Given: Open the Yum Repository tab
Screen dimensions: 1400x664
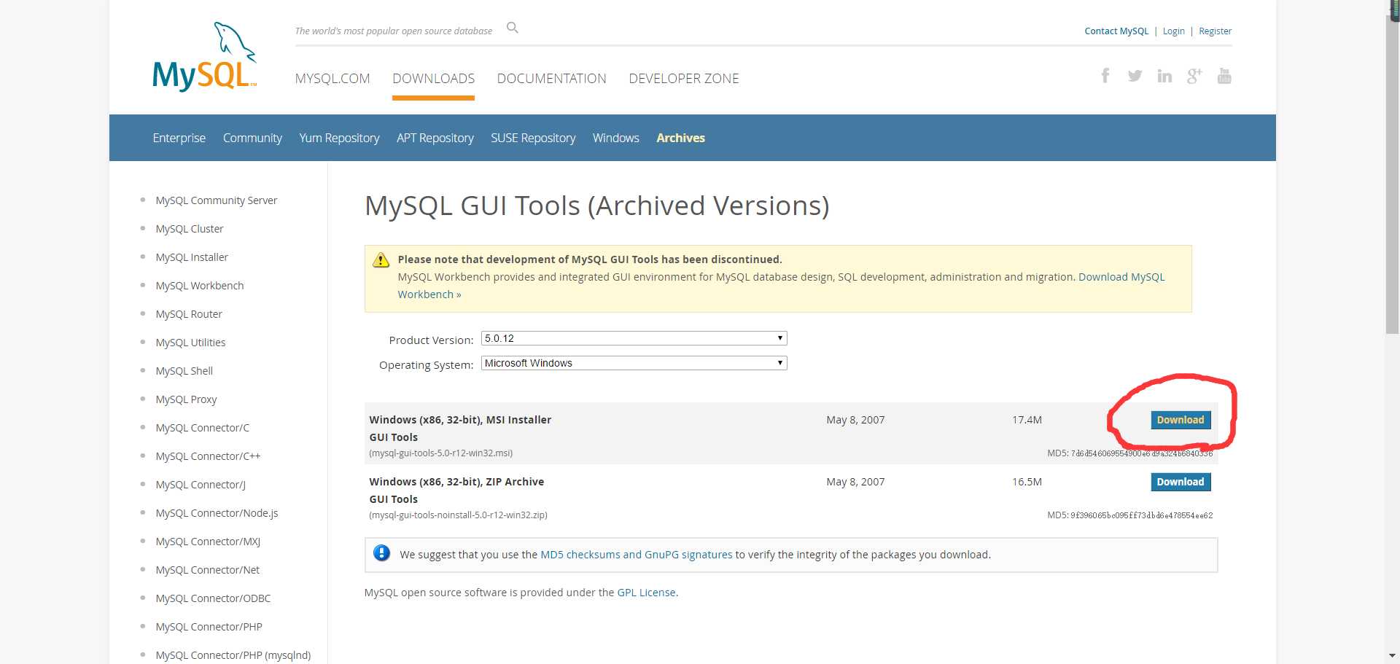Looking at the screenshot, I should pos(339,138).
